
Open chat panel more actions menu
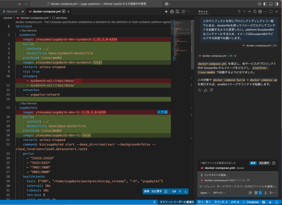click(x=265, y=12)
